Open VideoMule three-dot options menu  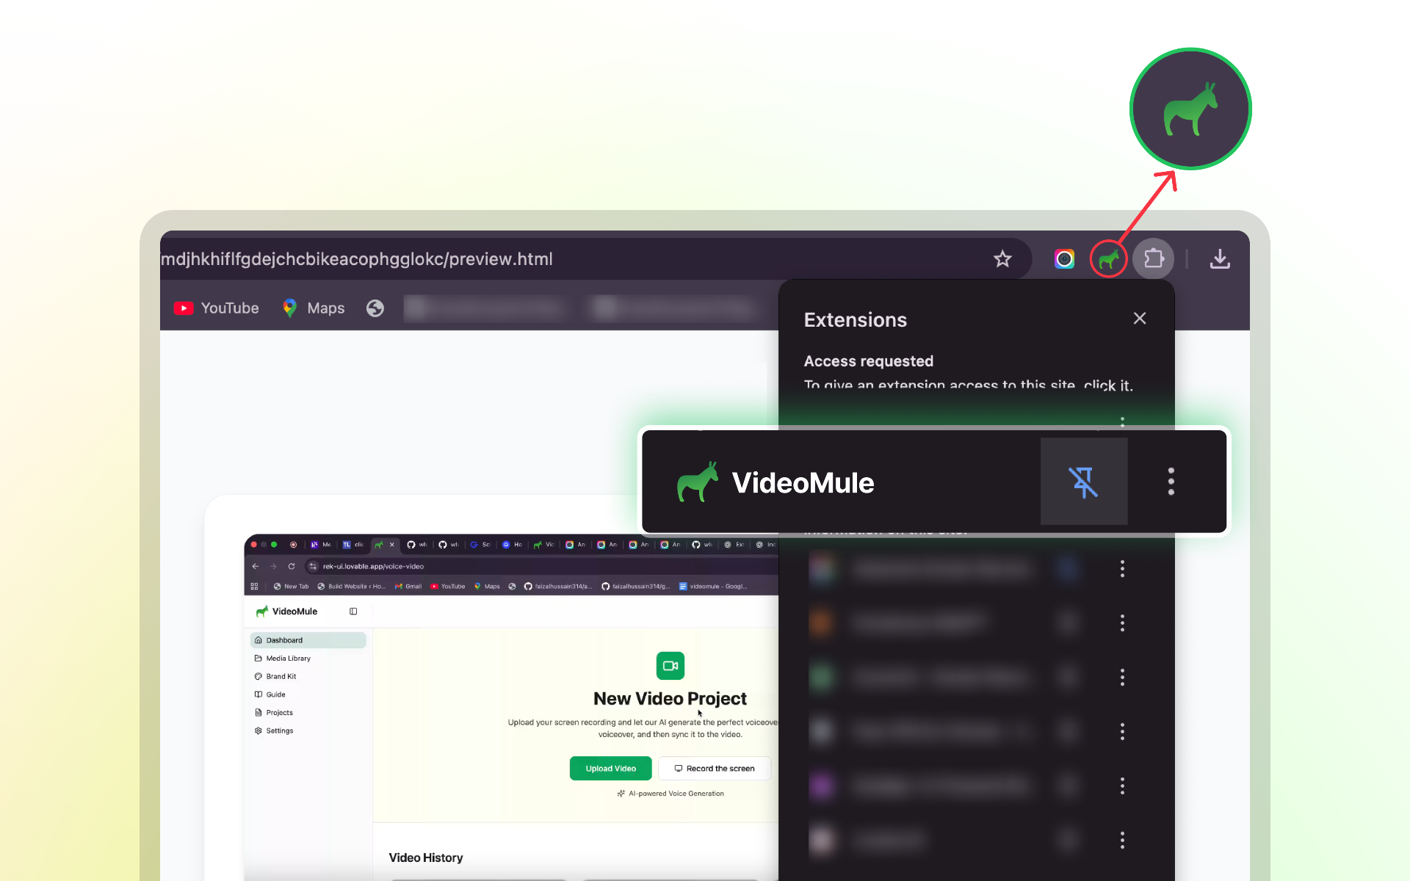pyautogui.click(x=1171, y=482)
